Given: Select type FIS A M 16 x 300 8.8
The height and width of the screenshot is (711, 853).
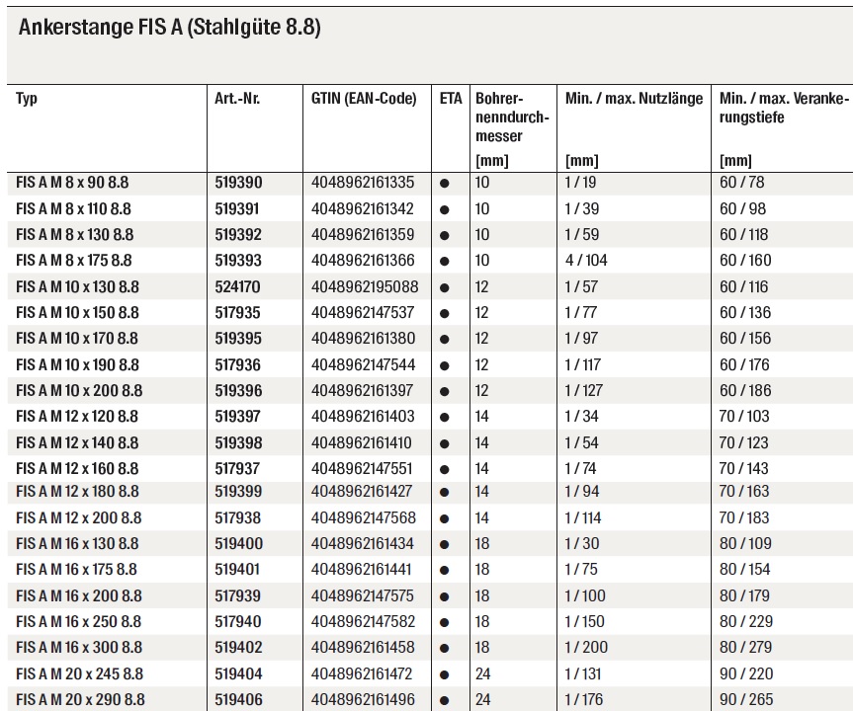Looking at the screenshot, I should coord(79,648).
